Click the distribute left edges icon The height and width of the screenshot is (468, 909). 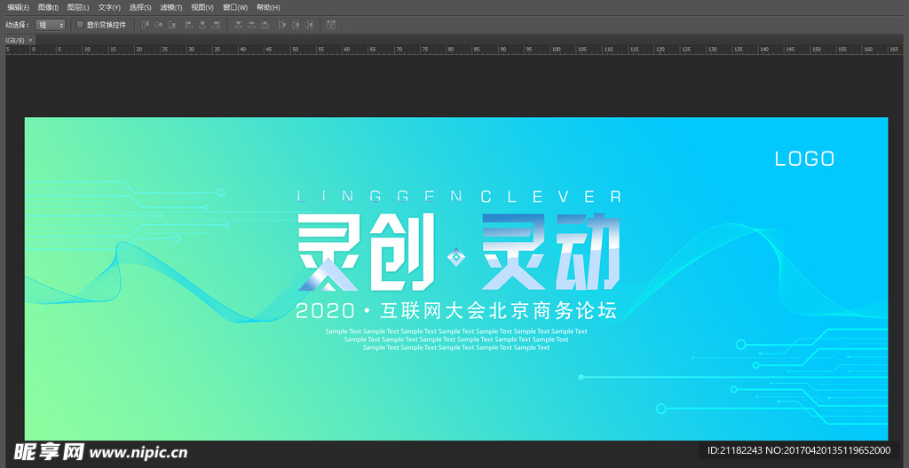(281, 25)
